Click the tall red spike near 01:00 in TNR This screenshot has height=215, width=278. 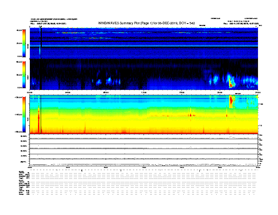point(39,120)
